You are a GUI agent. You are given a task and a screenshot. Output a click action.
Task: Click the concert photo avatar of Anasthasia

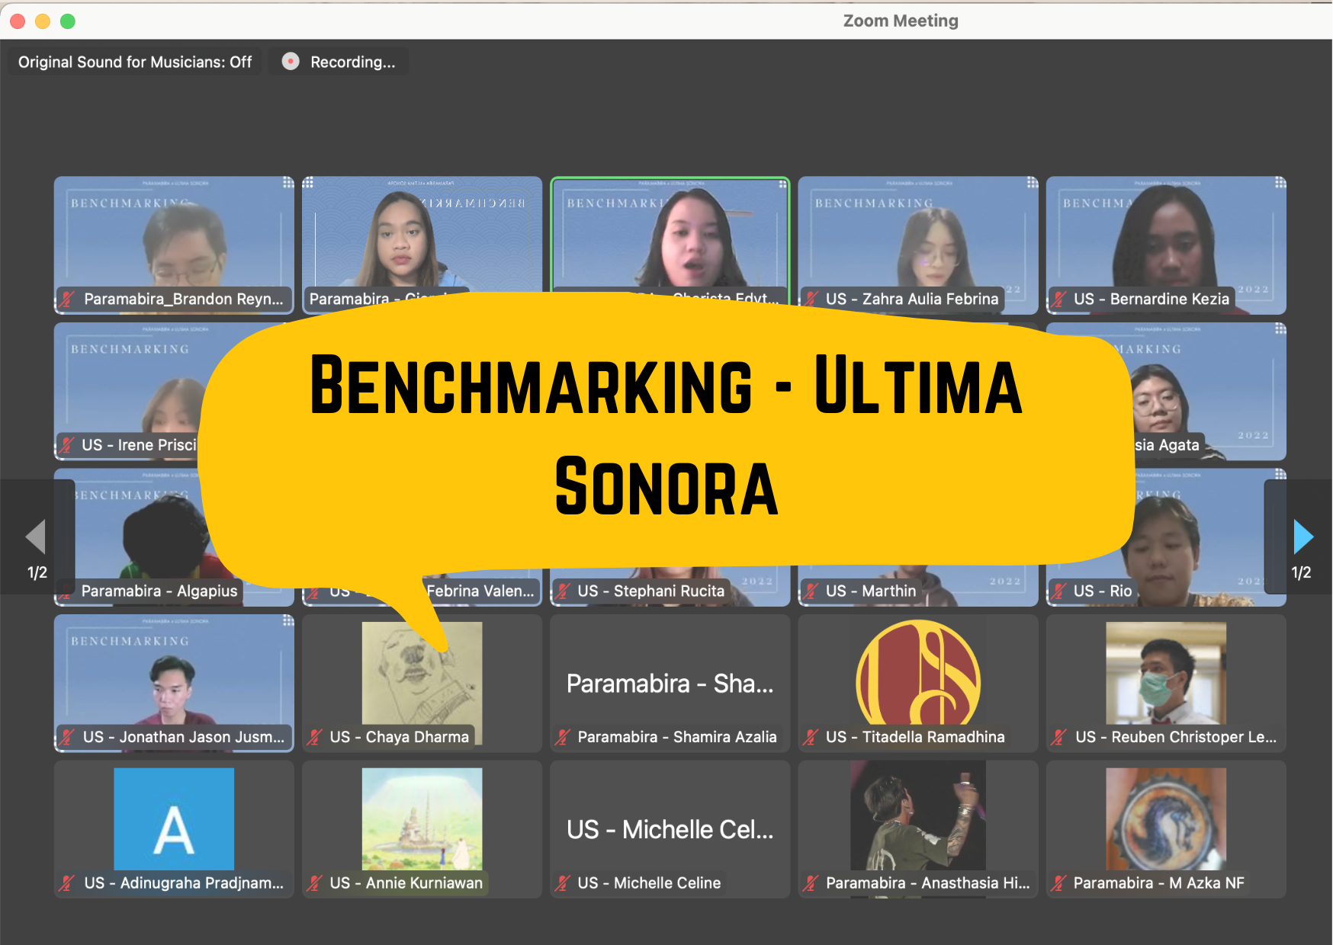pos(918,816)
